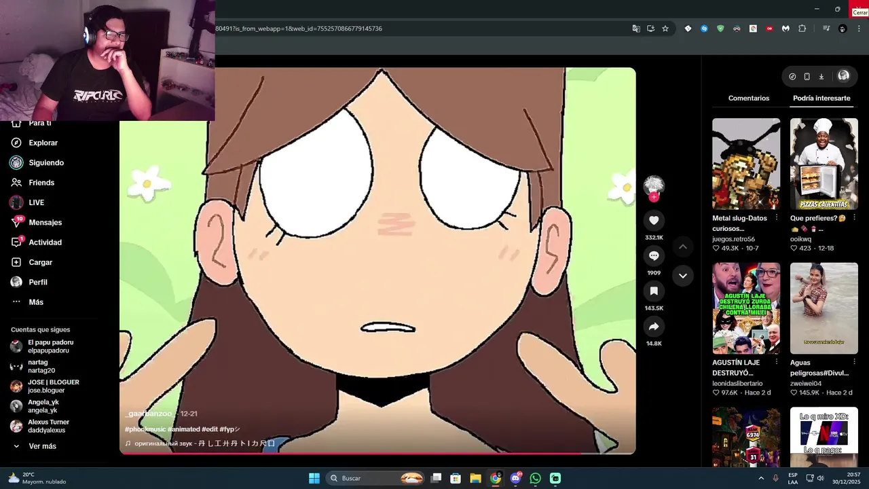Open uploader _gaarbanzoo_ profile name

[x=151, y=414]
